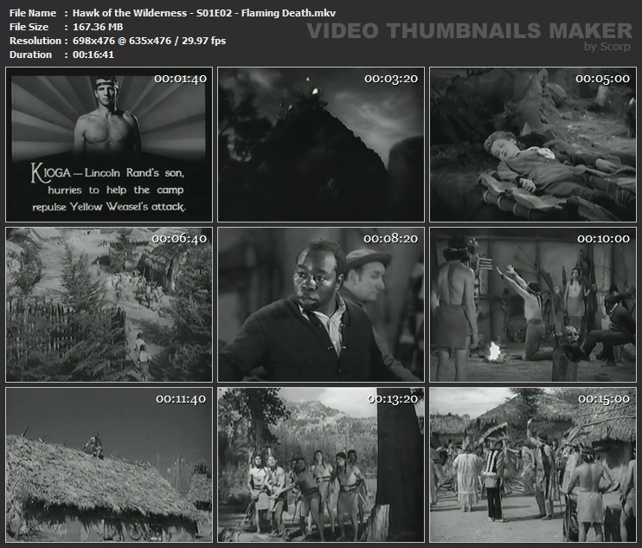Select the thumbnail timestamped 00:15:00
Viewport: 642px width, 548px height.
pyautogui.click(x=533, y=465)
